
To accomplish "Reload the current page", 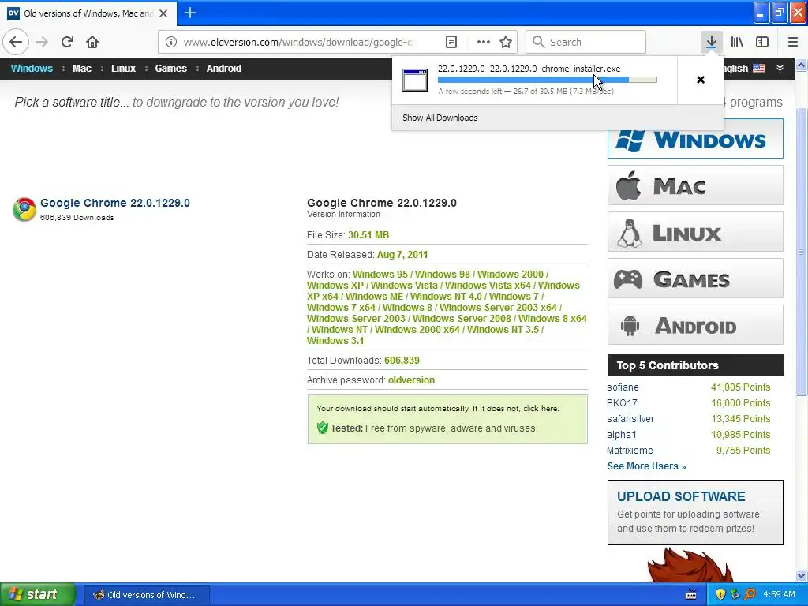I will click(67, 42).
